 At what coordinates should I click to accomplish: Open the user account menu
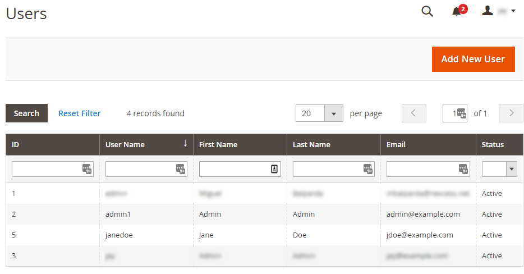point(499,11)
